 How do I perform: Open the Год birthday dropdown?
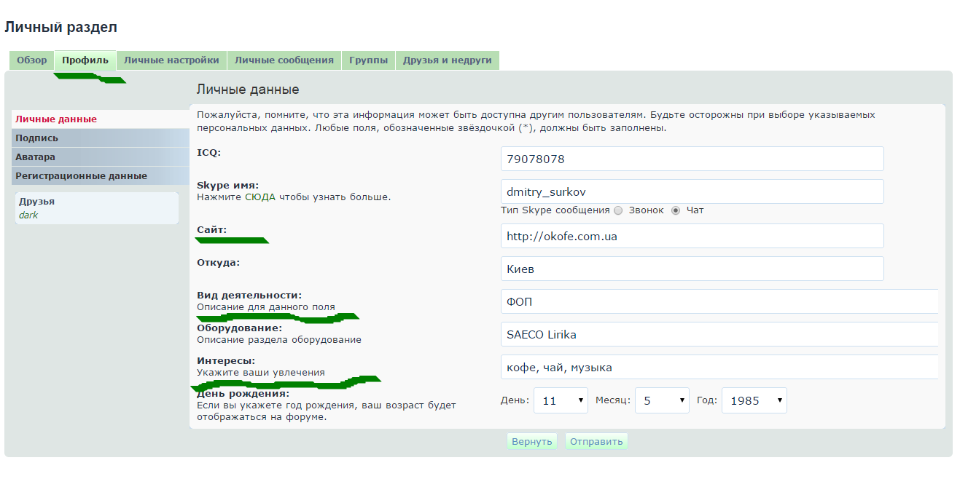point(753,400)
